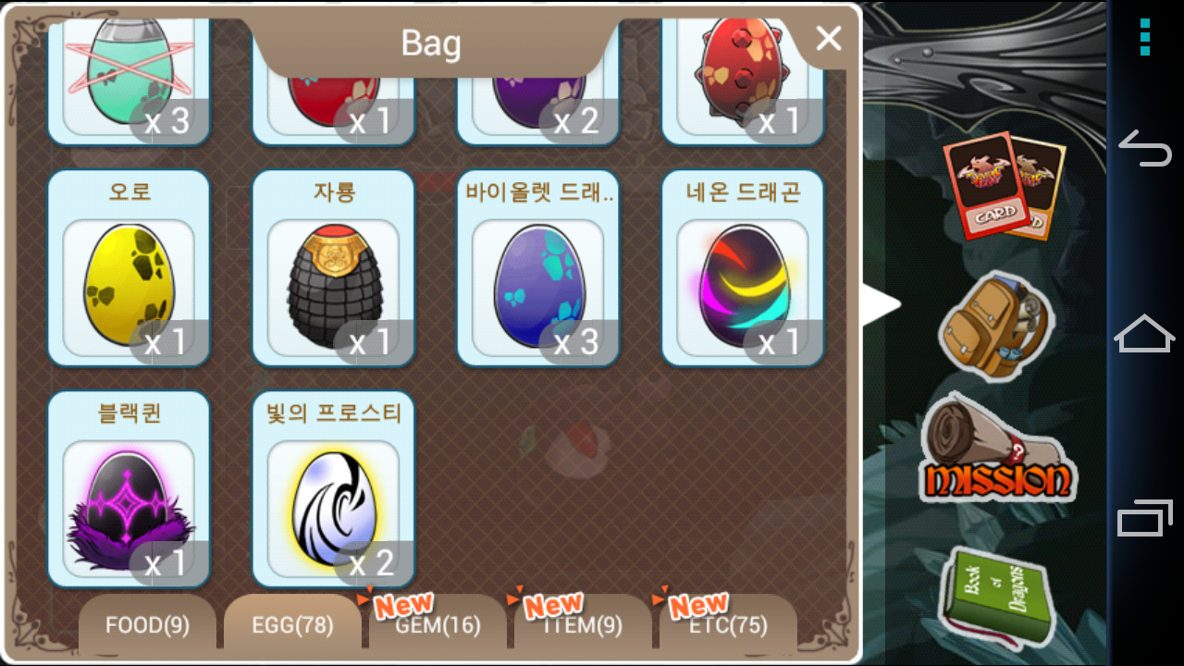Tap the Android home navigation icon

(x=1145, y=333)
